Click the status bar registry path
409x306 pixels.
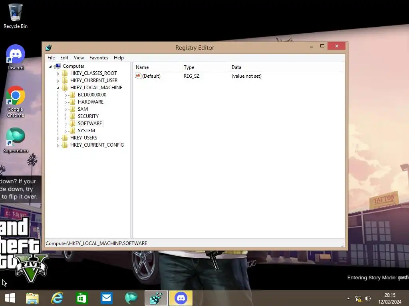pos(96,243)
